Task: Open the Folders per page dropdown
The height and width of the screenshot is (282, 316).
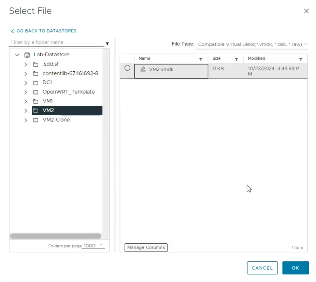Action: 93,246
